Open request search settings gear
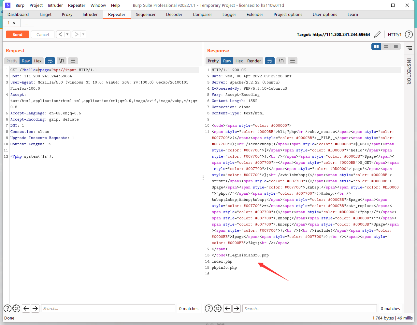Viewport: 417px width, 325px height. tap(16, 308)
